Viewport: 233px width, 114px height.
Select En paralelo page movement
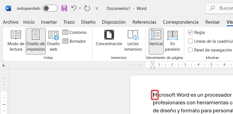tap(173, 41)
